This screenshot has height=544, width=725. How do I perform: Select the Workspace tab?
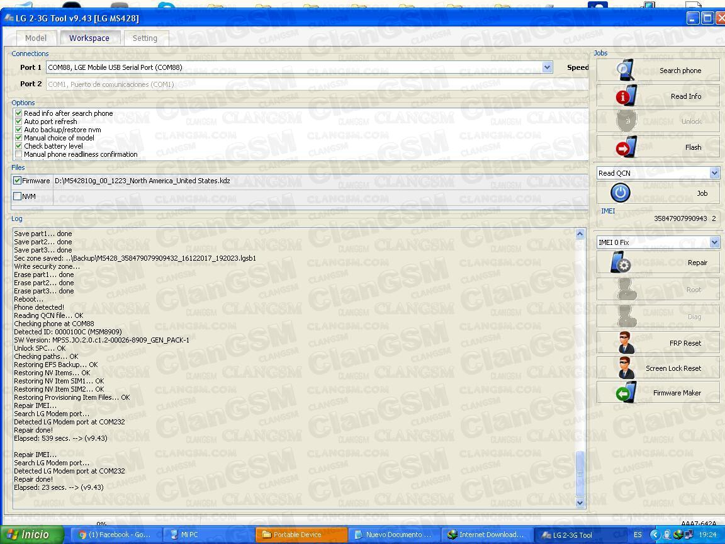(89, 38)
